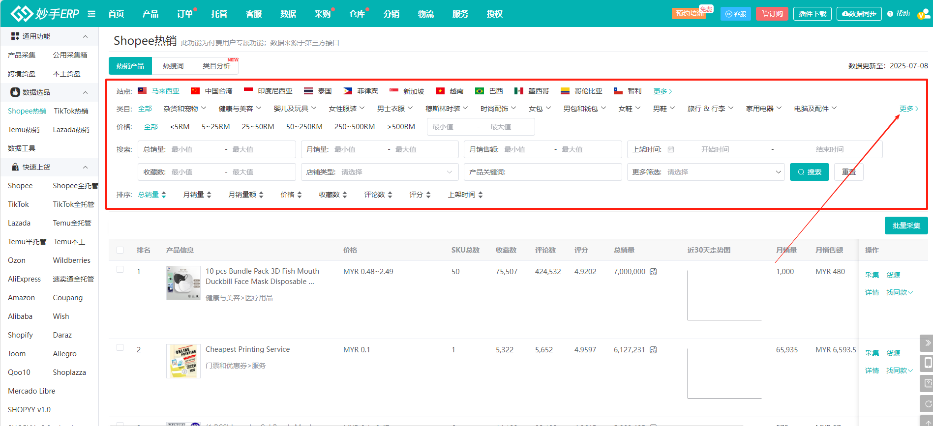This screenshot has height=426, width=933.
Task: Click the price 最小值 input box
Action: pyautogui.click(x=450, y=127)
